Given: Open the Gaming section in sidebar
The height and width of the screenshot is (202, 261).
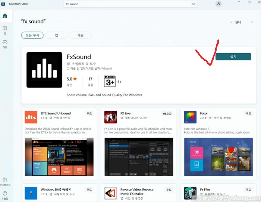Looking at the screenshot, I should [5, 43].
